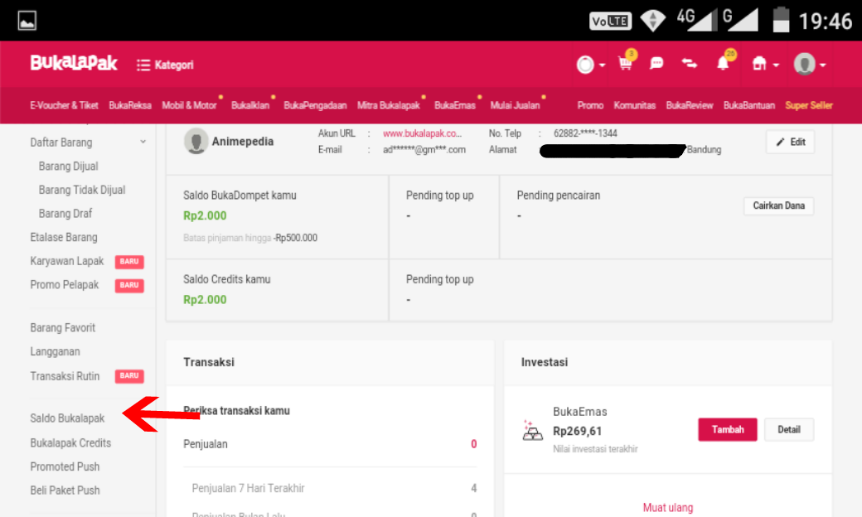The width and height of the screenshot is (862, 517).
Task: Click the BARU badge beside Karyawan Lapak
Action: pos(129,262)
